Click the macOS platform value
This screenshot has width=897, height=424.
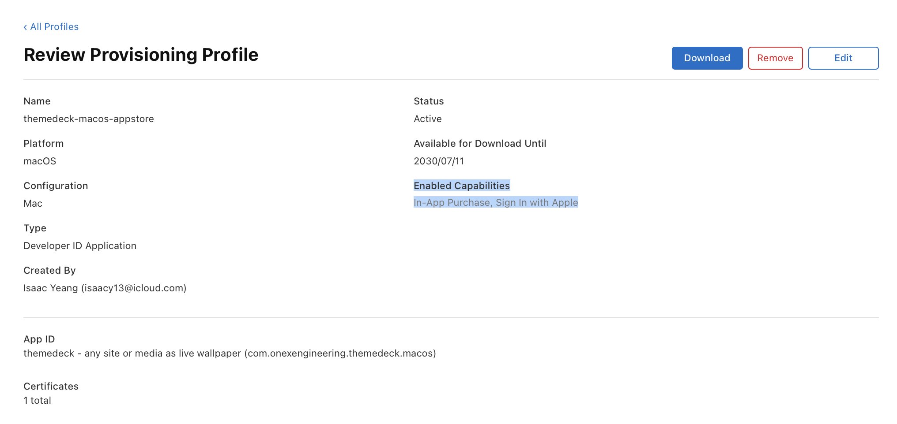point(40,161)
